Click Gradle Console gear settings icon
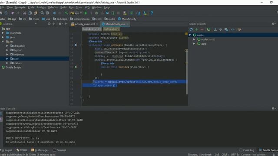Image resolution: width=278 pixels, height=156 pixels. point(273,108)
